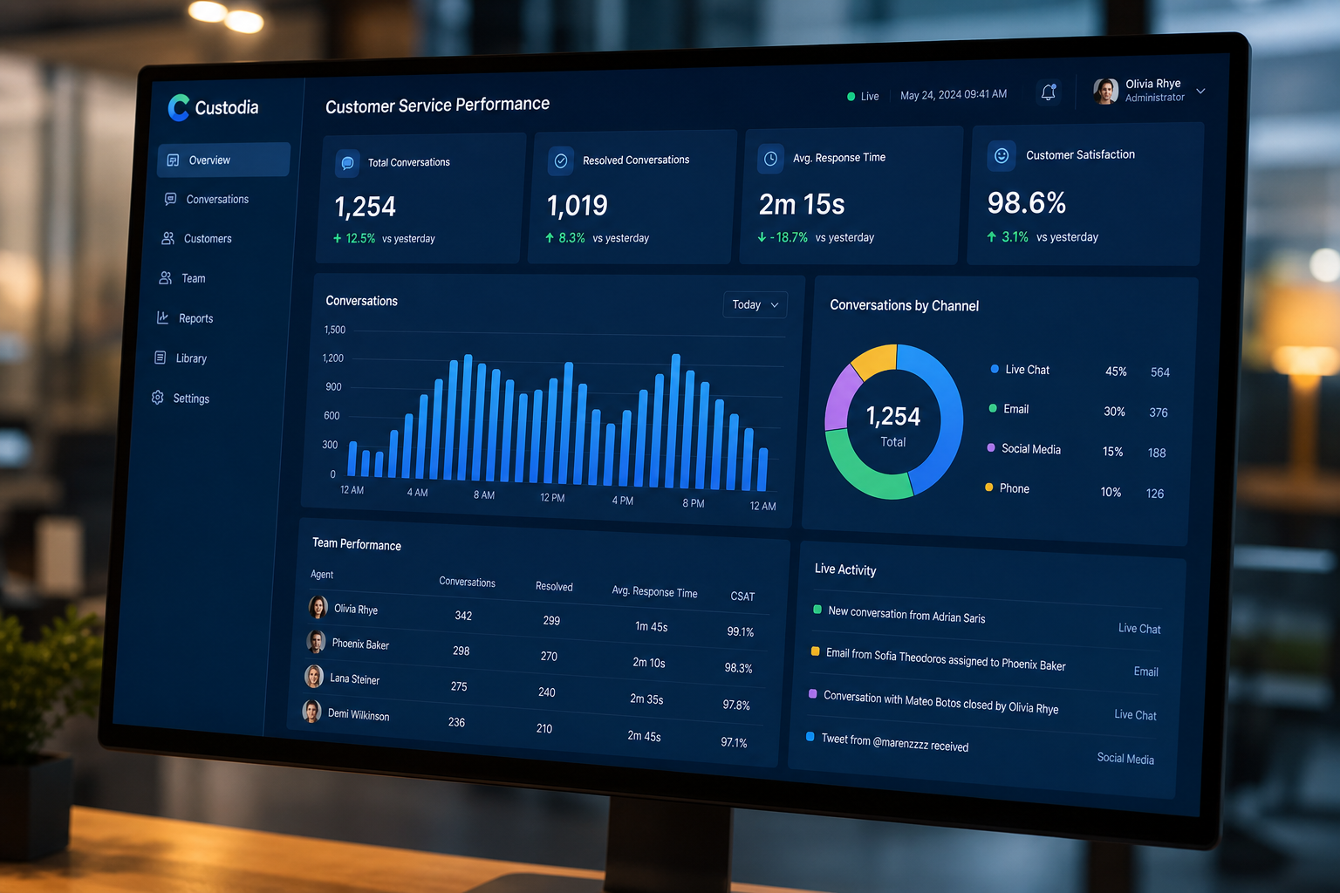This screenshot has width=1340, height=893.
Task: Click the blue dot beside Tweet activity
Action: point(810,737)
